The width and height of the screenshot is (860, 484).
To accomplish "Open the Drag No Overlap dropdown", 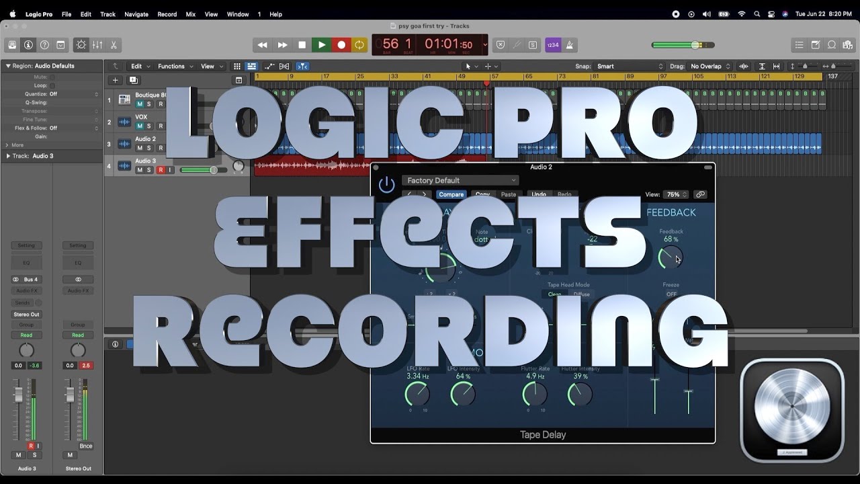I will point(710,67).
